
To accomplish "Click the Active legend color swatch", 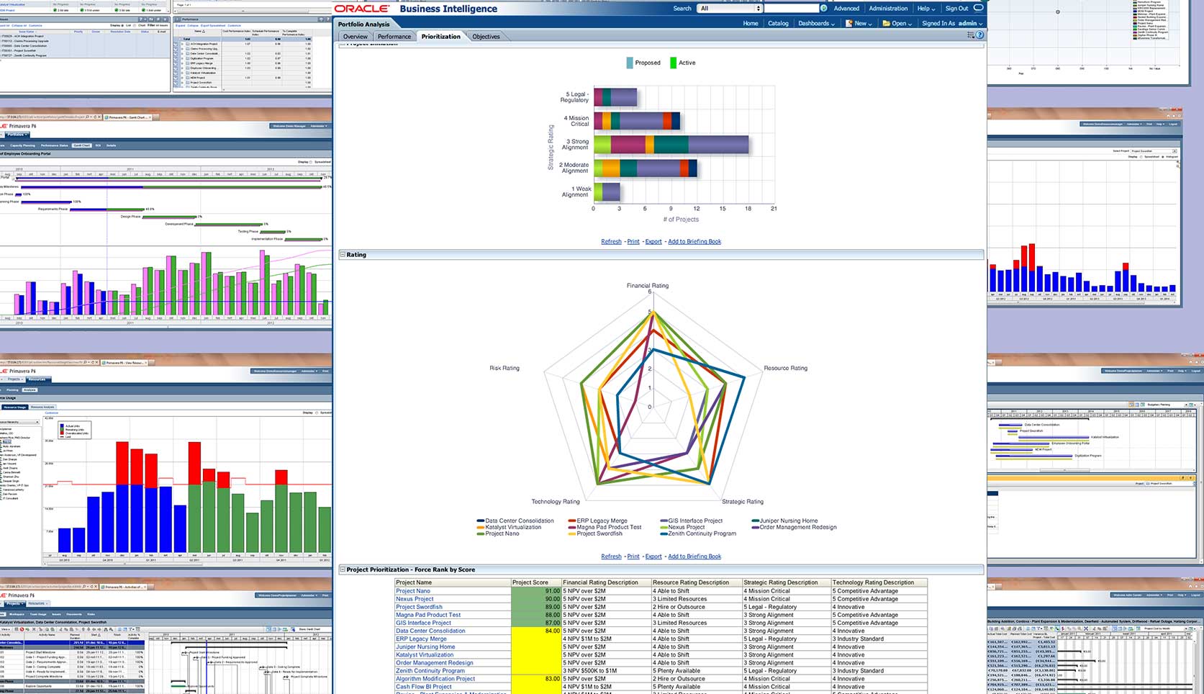I will point(673,63).
